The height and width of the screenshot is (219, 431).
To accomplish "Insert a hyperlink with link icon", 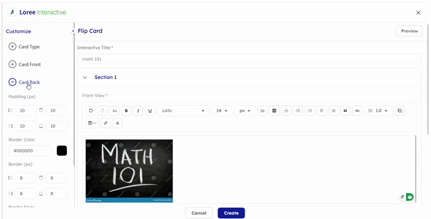I will click(x=106, y=123).
